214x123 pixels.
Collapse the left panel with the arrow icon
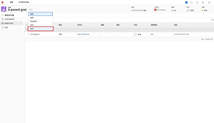3,15
